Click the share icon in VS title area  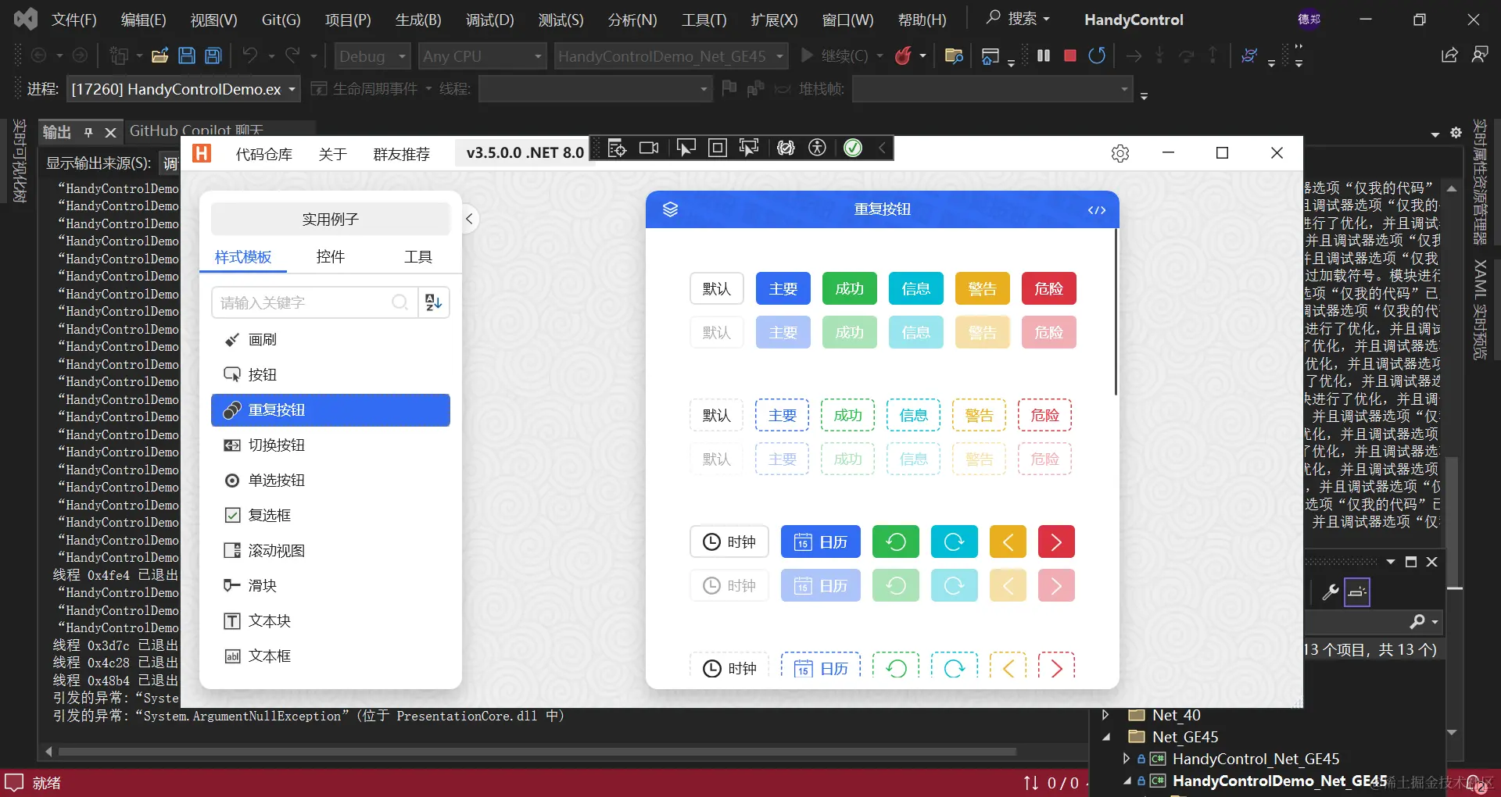[1449, 55]
